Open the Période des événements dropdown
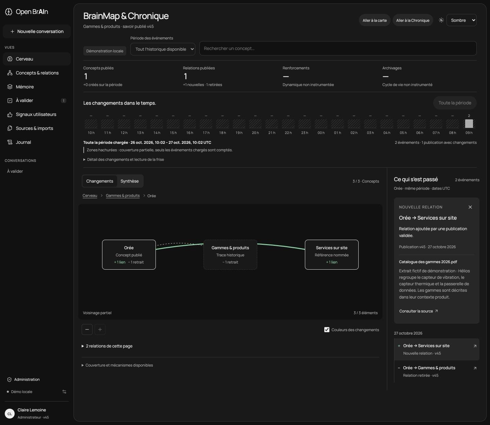This screenshot has width=490, height=425. (163, 49)
